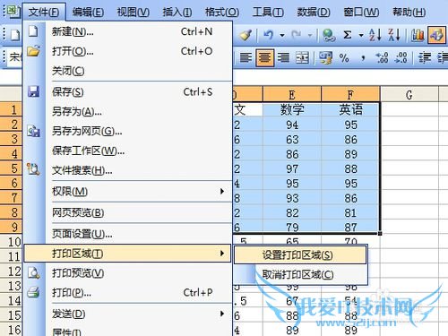
Task: Choose 文件搜索(H)... menu entry
Action: coord(128,170)
